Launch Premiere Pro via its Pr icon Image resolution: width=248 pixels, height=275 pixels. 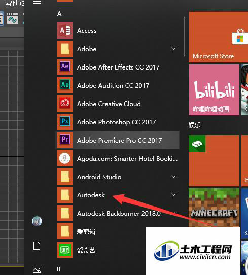pyautogui.click(x=65, y=140)
